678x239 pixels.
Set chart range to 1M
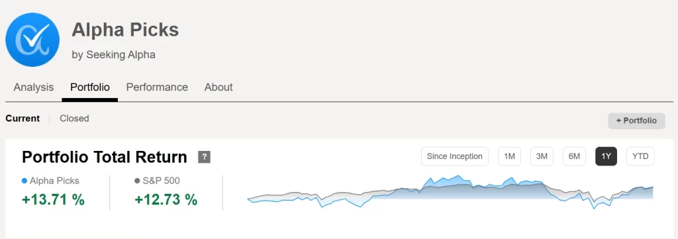[509, 156]
